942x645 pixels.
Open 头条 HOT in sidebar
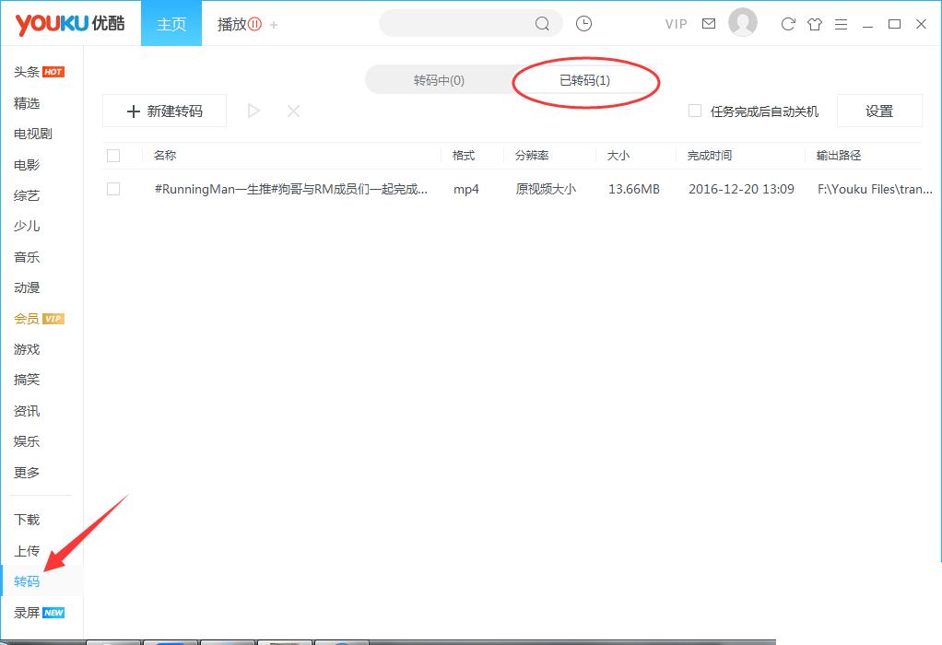pos(39,72)
